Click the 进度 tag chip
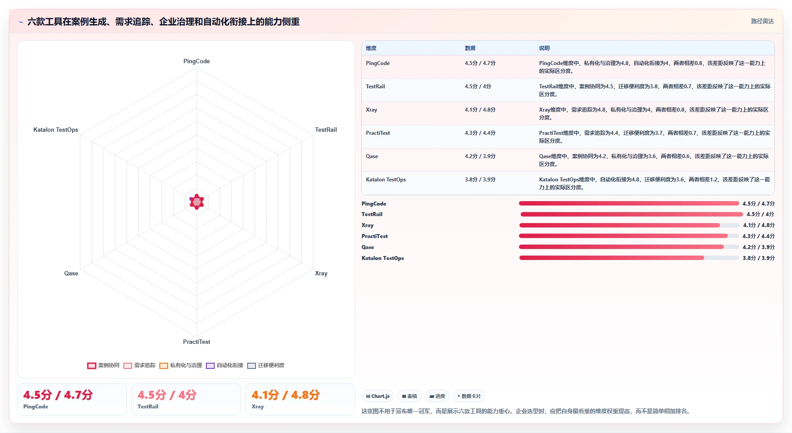The width and height of the screenshot is (792, 433). 437,396
